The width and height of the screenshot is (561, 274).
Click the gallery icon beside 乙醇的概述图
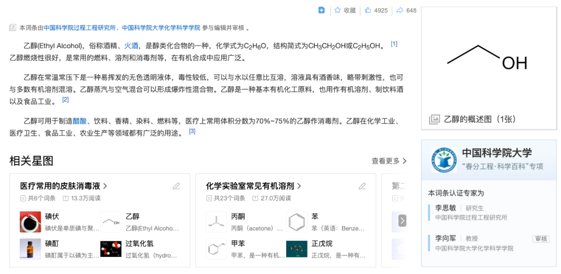coord(434,119)
